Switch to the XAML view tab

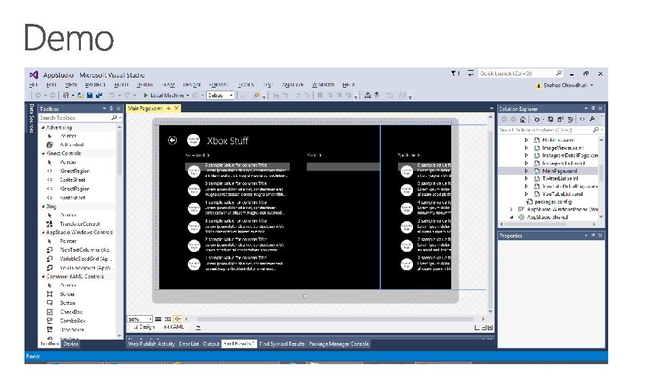pos(173,327)
